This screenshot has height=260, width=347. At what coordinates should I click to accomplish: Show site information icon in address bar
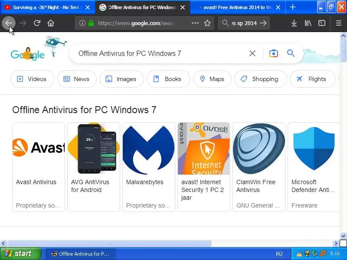click(x=82, y=23)
